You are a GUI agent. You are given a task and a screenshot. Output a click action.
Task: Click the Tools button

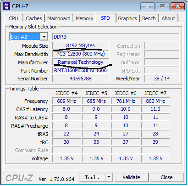tap(92, 177)
